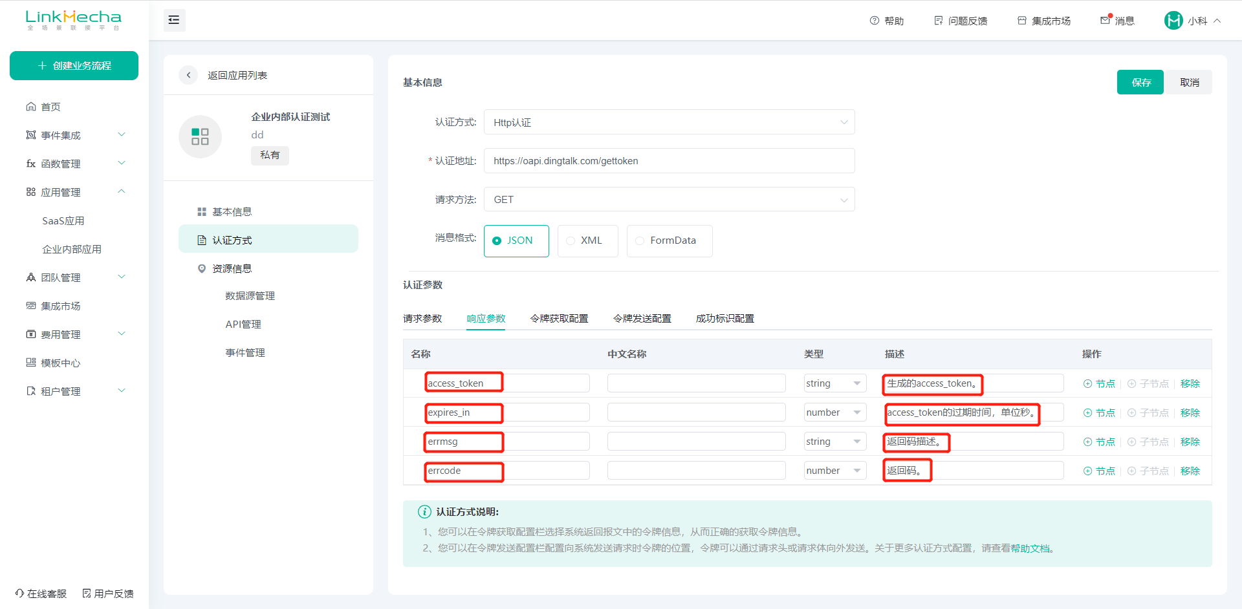Select the JSON message format

516,241
